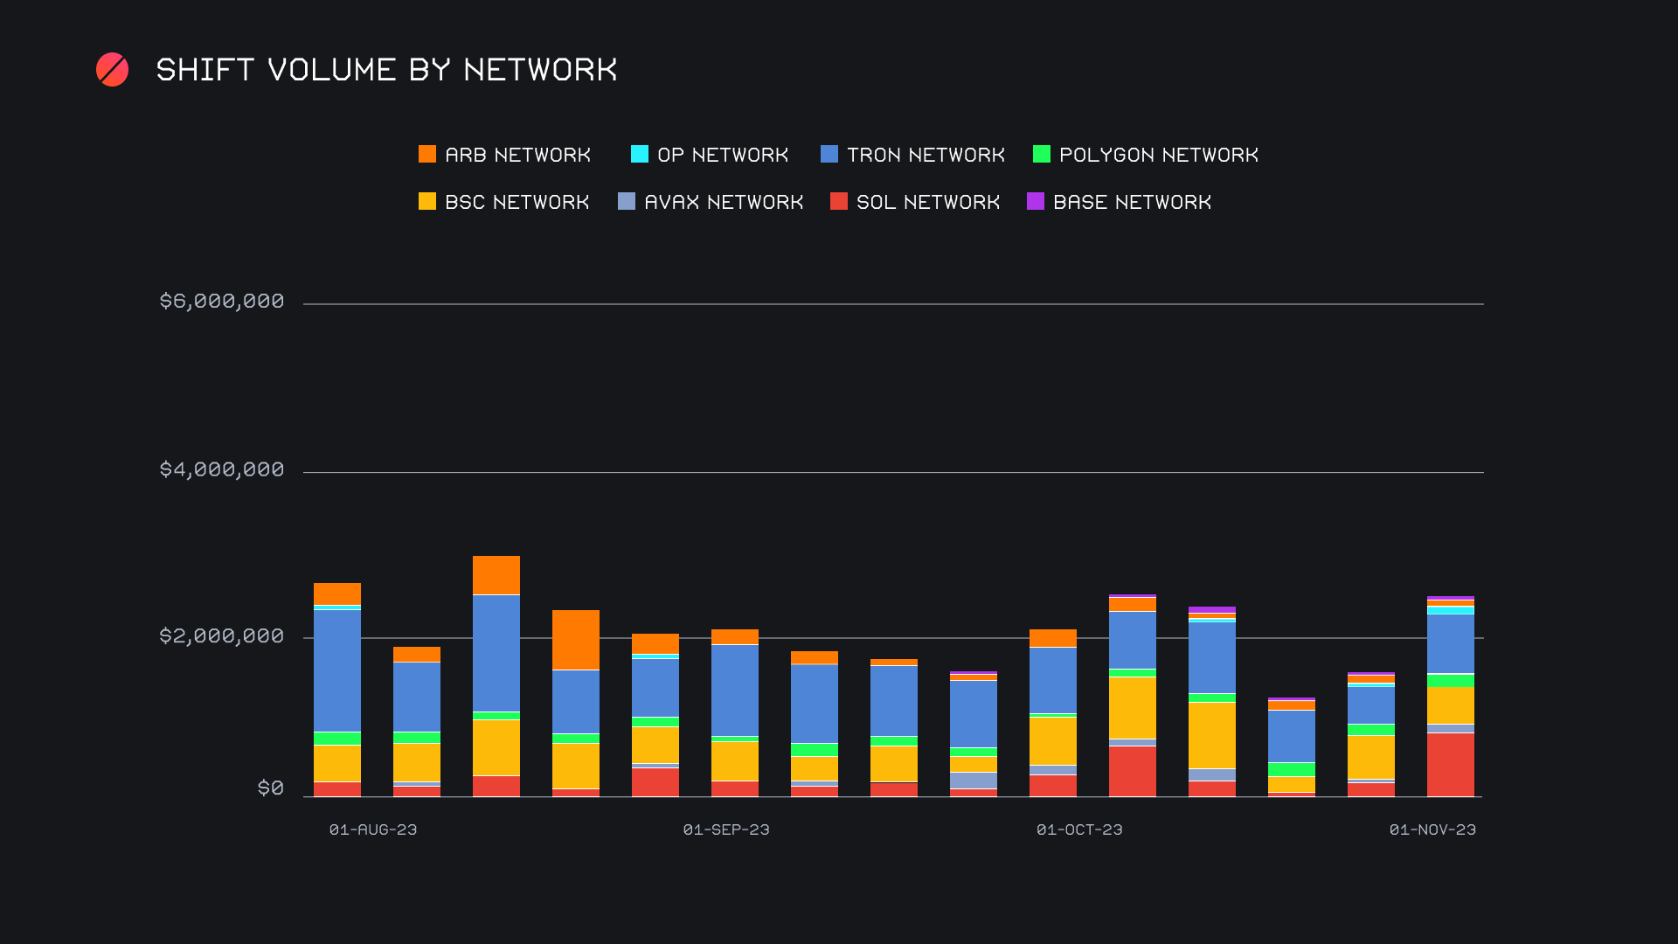Click the $2,000,000 y-axis label
1678x944 pixels.
click(222, 636)
